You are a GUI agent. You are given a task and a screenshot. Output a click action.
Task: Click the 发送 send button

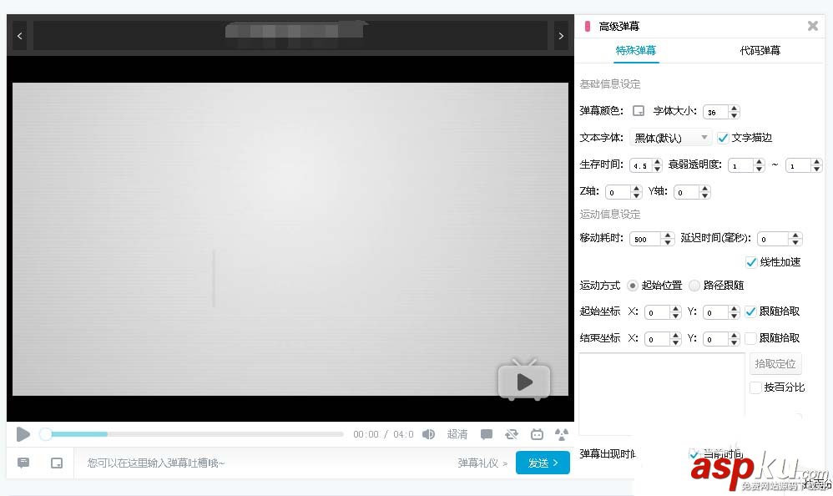(543, 463)
